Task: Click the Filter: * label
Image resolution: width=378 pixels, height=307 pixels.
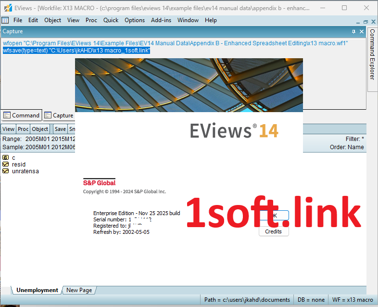Action: tap(354, 139)
